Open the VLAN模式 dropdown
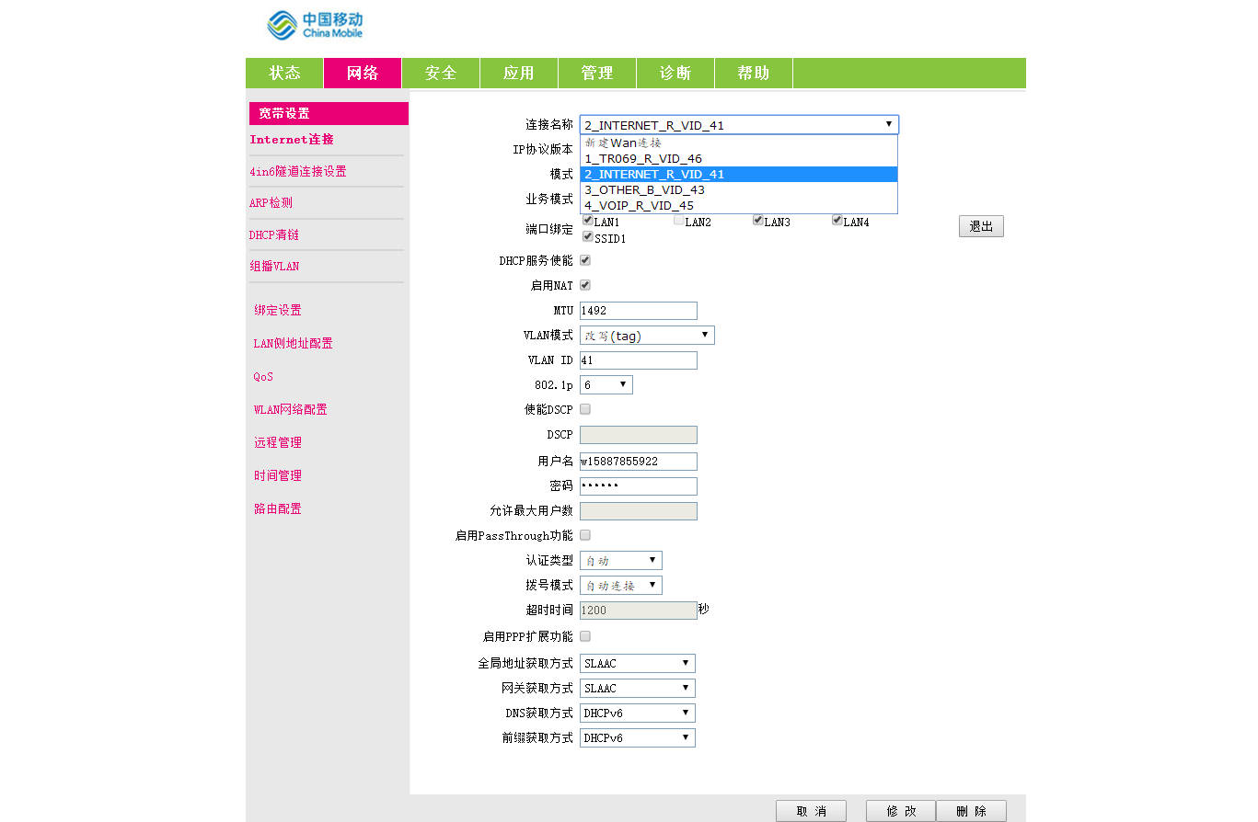Screen dimensions: 1258x822 647,336
